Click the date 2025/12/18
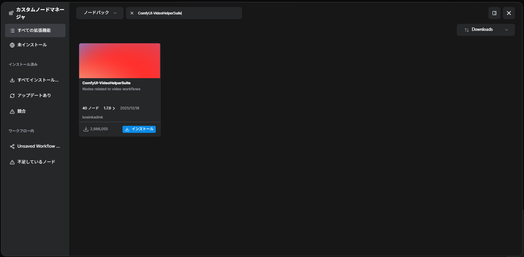This screenshot has width=524, height=257. (130, 108)
